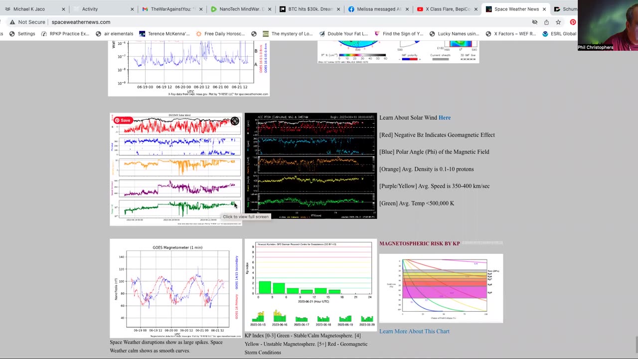
Task: Open the Terence McKenna bookmark
Action: tap(164, 34)
